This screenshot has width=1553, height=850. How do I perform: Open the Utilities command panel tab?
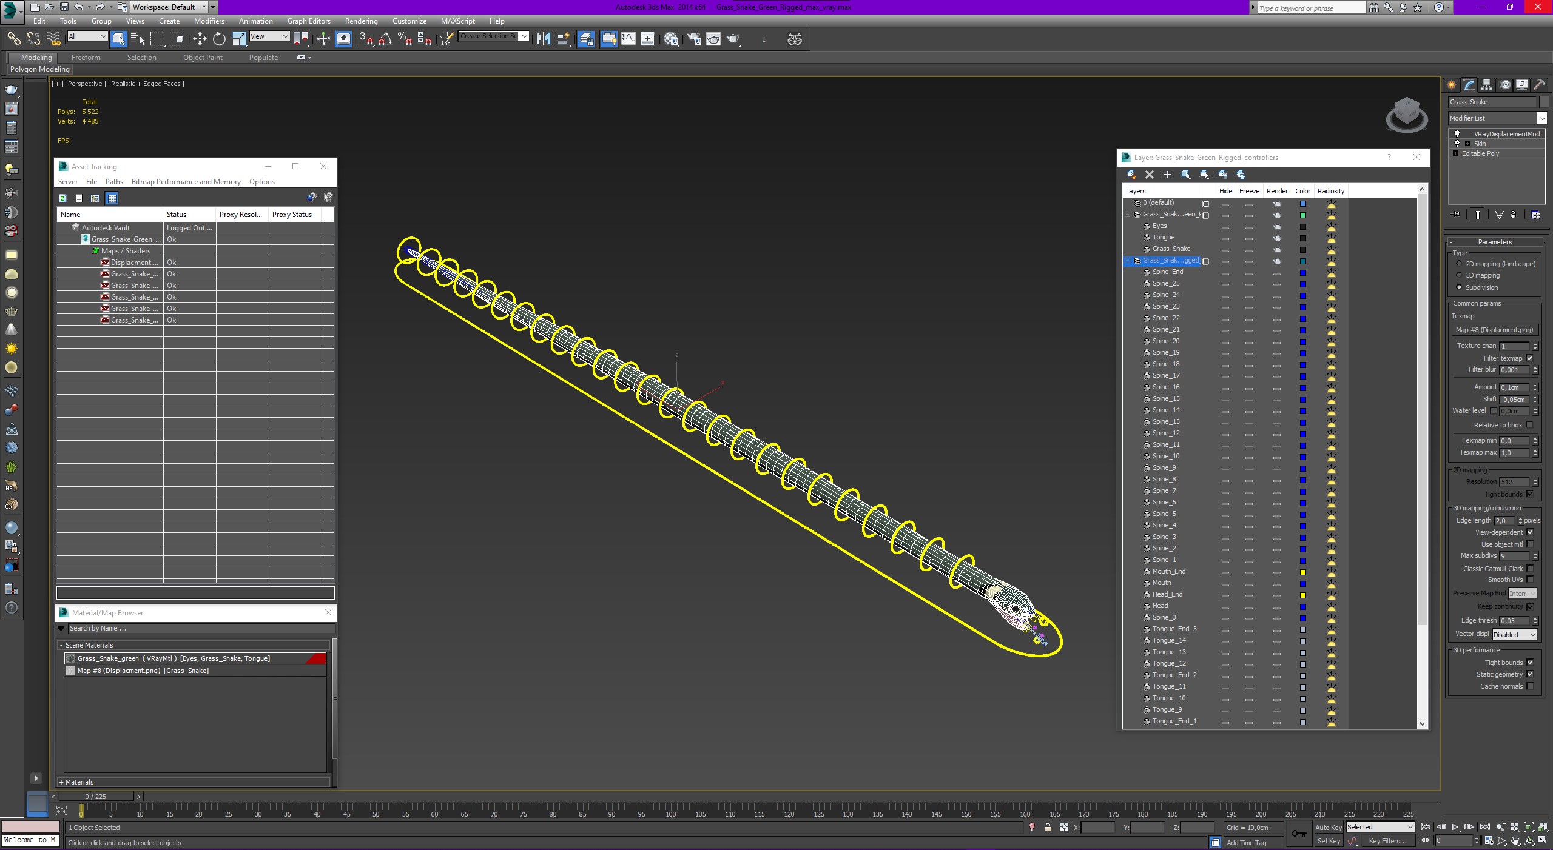coord(1540,85)
